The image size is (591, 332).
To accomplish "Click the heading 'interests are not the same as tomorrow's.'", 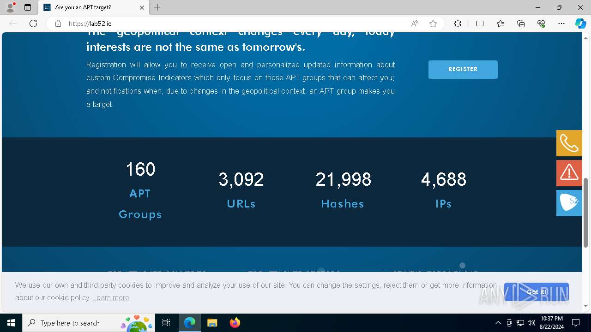I will click(196, 47).
